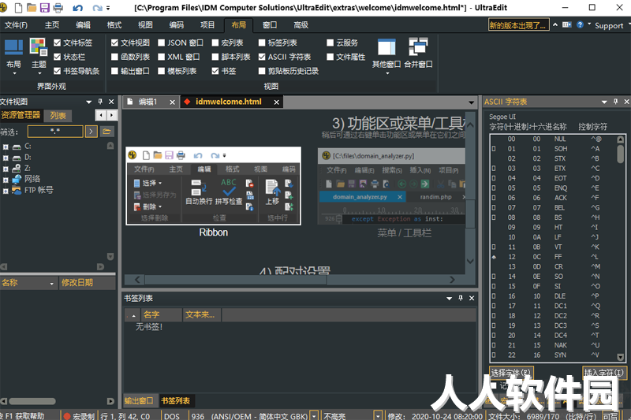
Task: Switch to the 编辑1 document tab
Action: pos(147,102)
